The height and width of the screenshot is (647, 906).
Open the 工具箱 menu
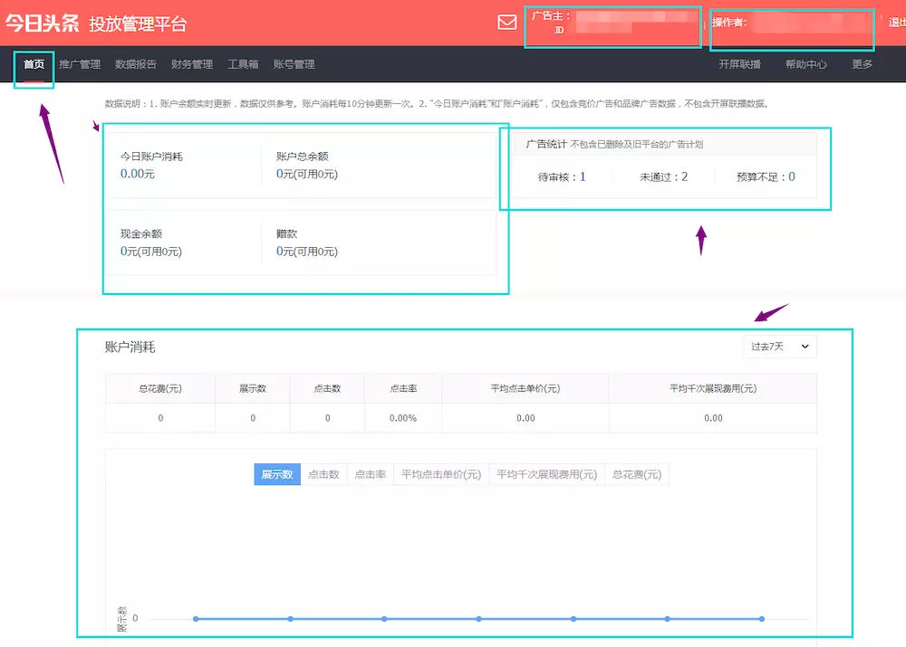[243, 64]
